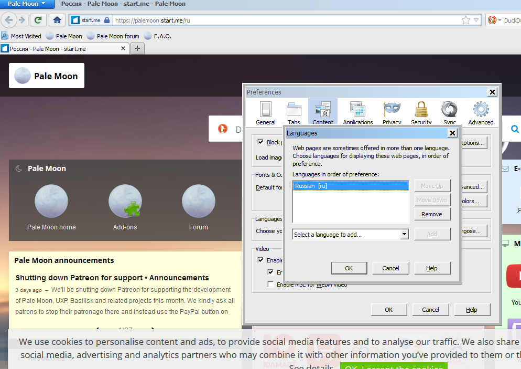Go forward using the browser forward arrow
Screen dimensions: 521x369
pyautogui.click(x=22, y=20)
